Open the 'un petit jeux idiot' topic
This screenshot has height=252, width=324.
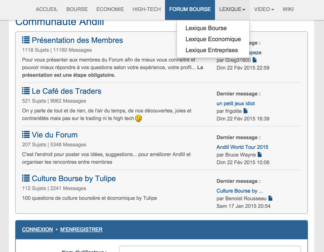coord(236,103)
